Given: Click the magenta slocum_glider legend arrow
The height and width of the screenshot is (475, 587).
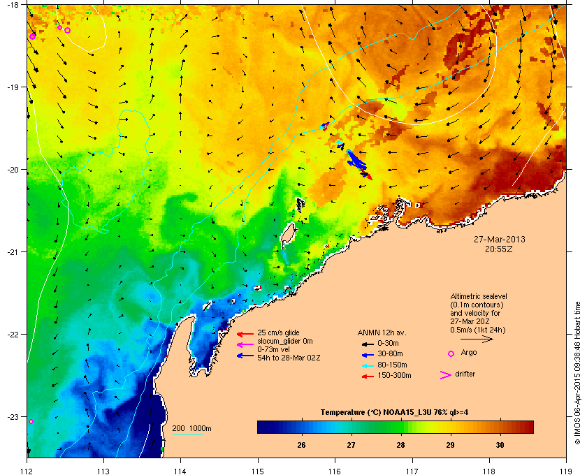Looking at the screenshot, I should coord(245,345).
